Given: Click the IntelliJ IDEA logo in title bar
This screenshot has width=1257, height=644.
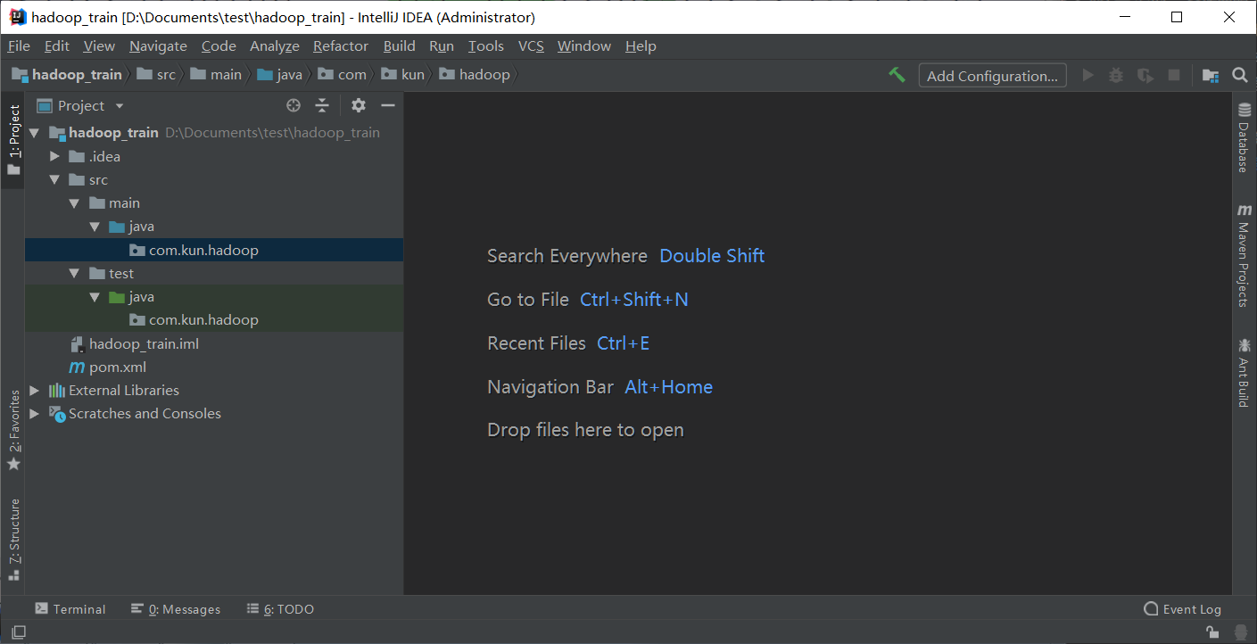Looking at the screenshot, I should click(17, 17).
